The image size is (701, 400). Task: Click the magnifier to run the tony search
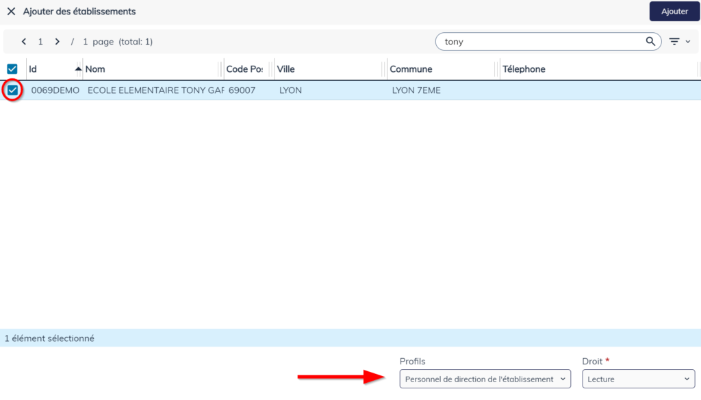coord(650,41)
